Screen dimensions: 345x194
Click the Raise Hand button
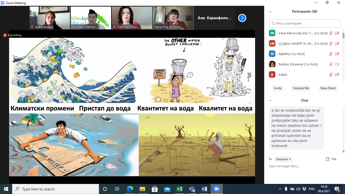[328, 88]
